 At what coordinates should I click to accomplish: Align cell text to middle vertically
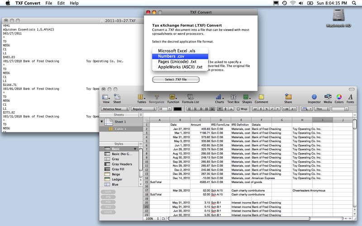click(225, 109)
